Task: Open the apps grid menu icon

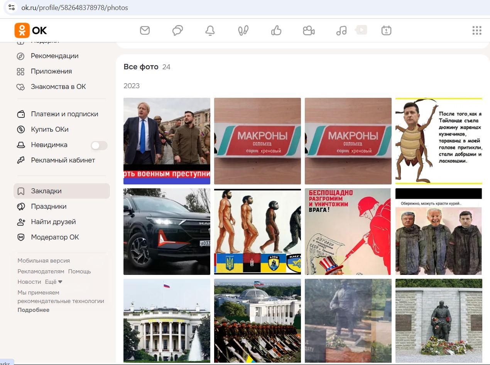Action: tap(477, 30)
